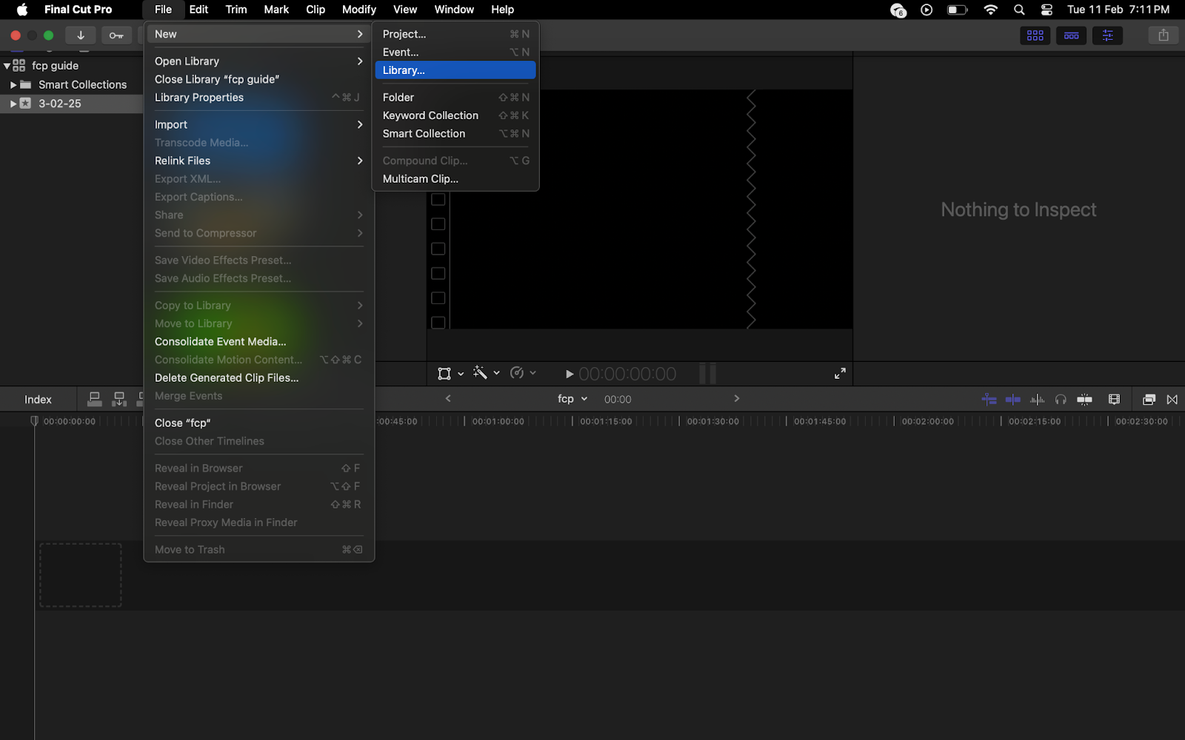Click insert clip icon in timeline bar
Screen dimensions: 1185x740
point(119,399)
